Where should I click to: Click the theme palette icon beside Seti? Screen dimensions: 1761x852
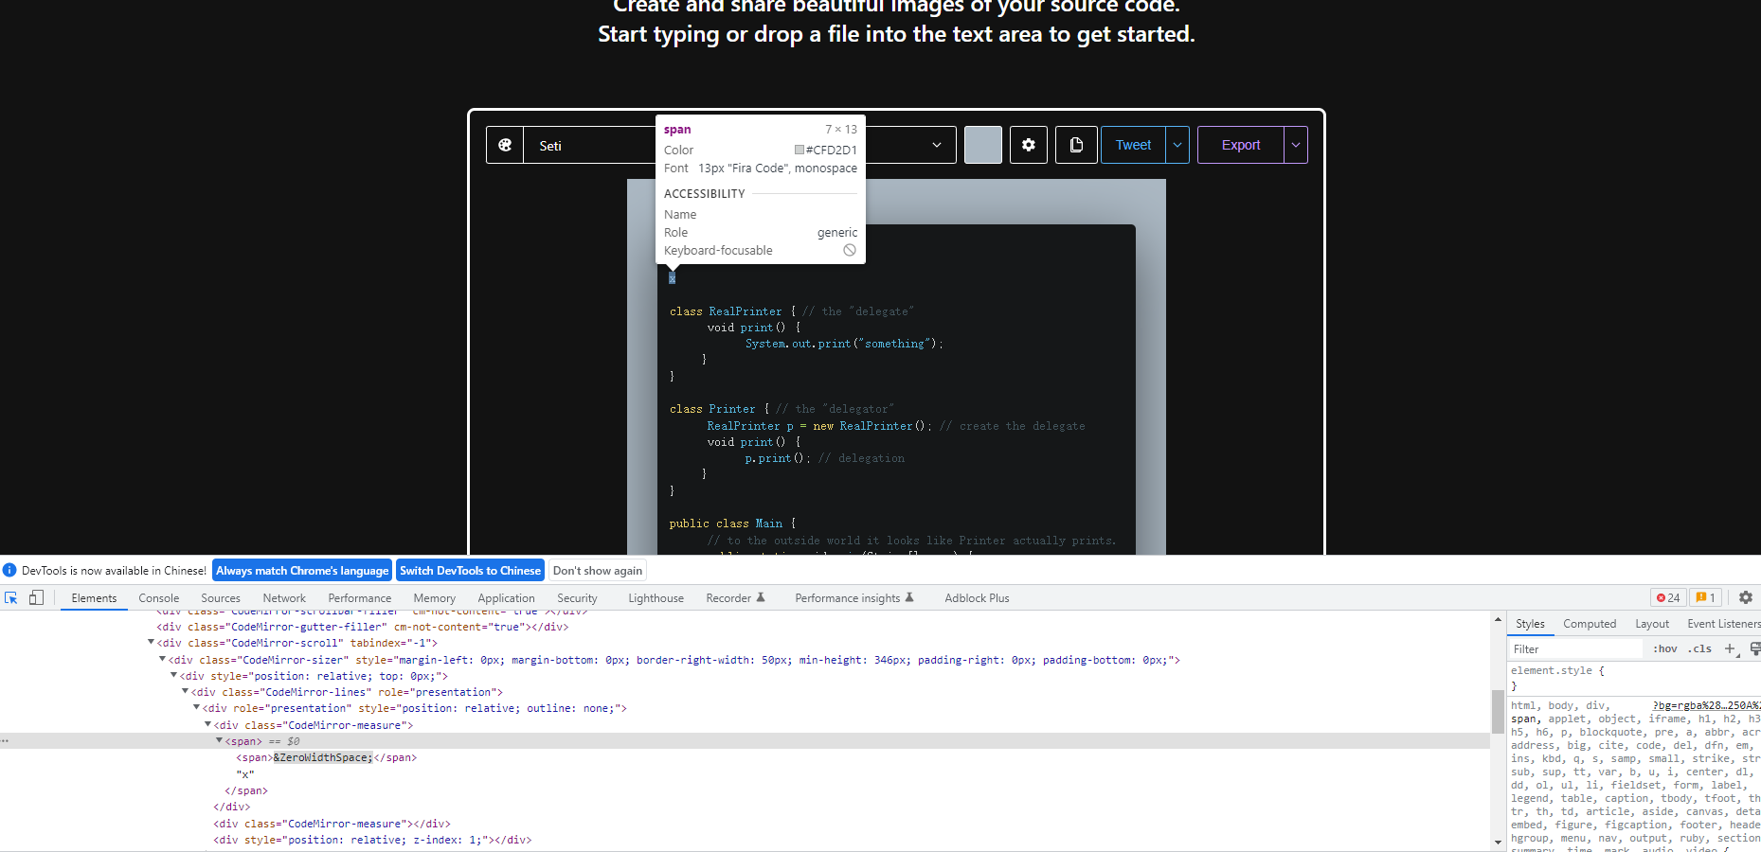tap(505, 145)
